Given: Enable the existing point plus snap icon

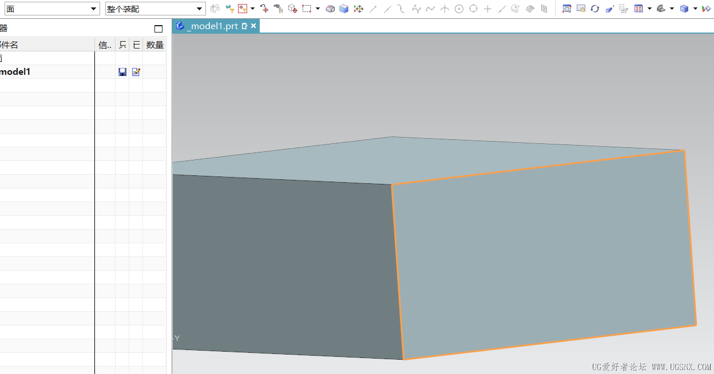Looking at the screenshot, I should point(487,9).
